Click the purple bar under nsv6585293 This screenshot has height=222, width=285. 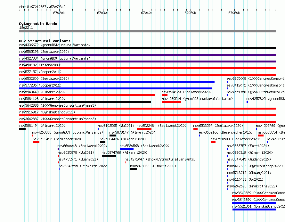(147, 55)
